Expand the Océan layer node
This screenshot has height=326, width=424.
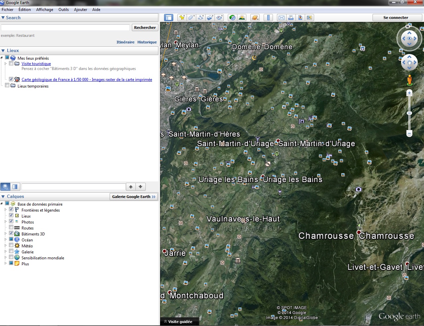(x=6, y=239)
